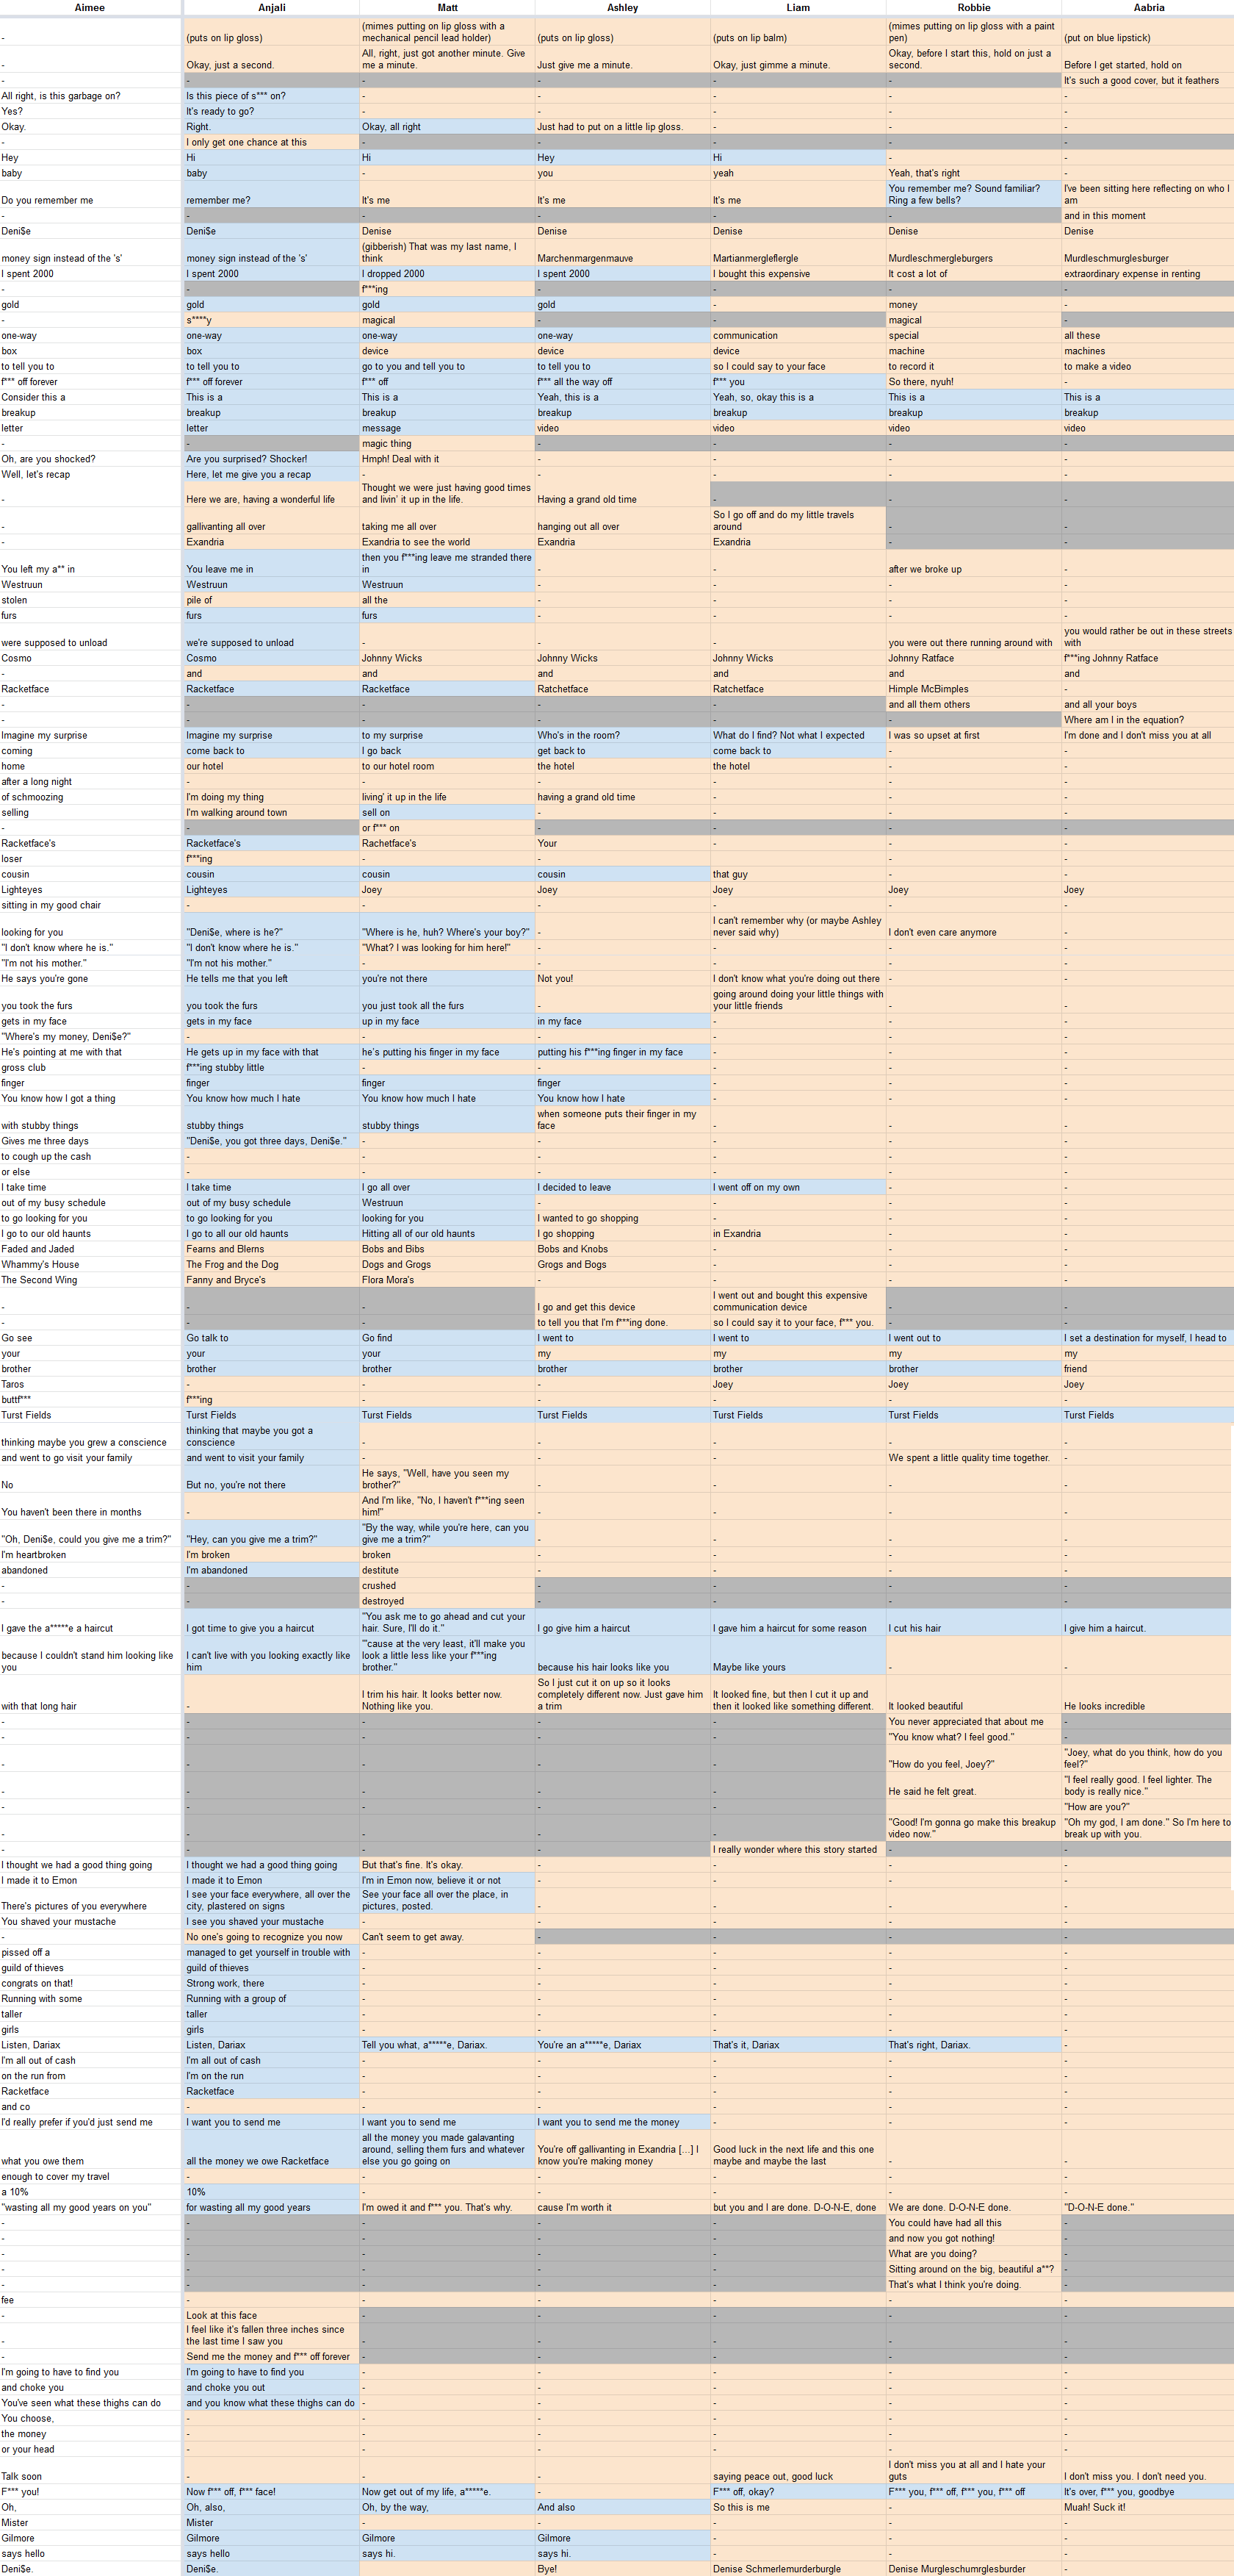Select the 'Dogs and Grogs' cell
Image resolution: width=1234 pixels, height=2576 pixels.
tap(447, 1265)
